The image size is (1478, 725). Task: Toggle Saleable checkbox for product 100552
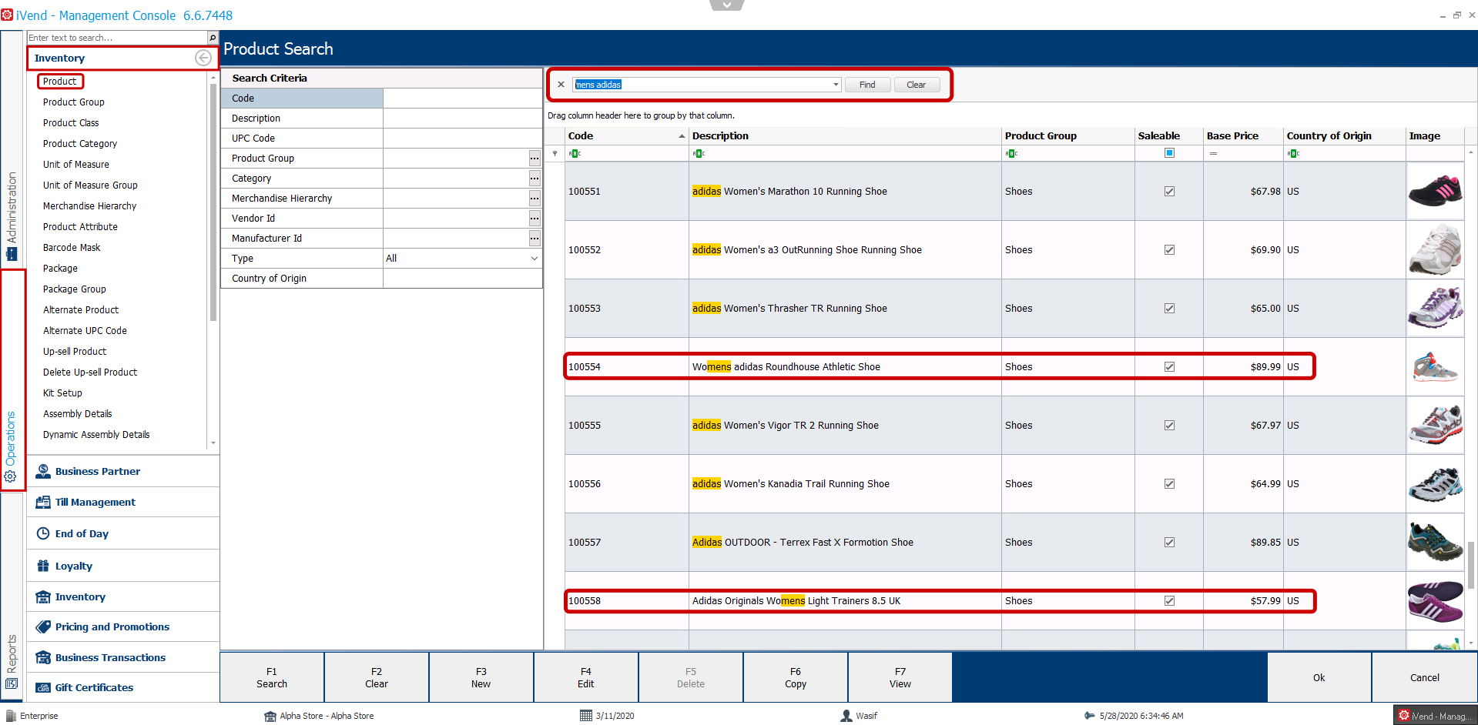[1169, 250]
